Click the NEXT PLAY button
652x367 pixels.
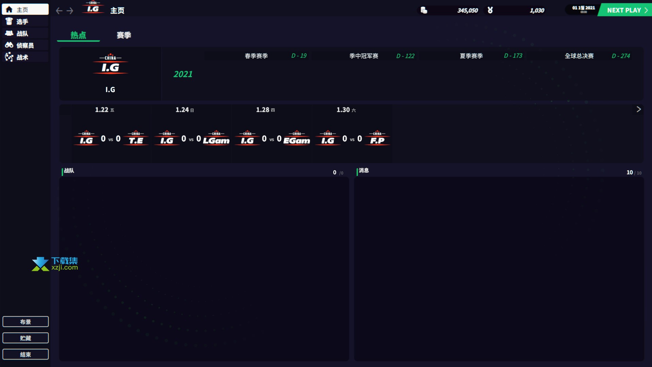(625, 10)
